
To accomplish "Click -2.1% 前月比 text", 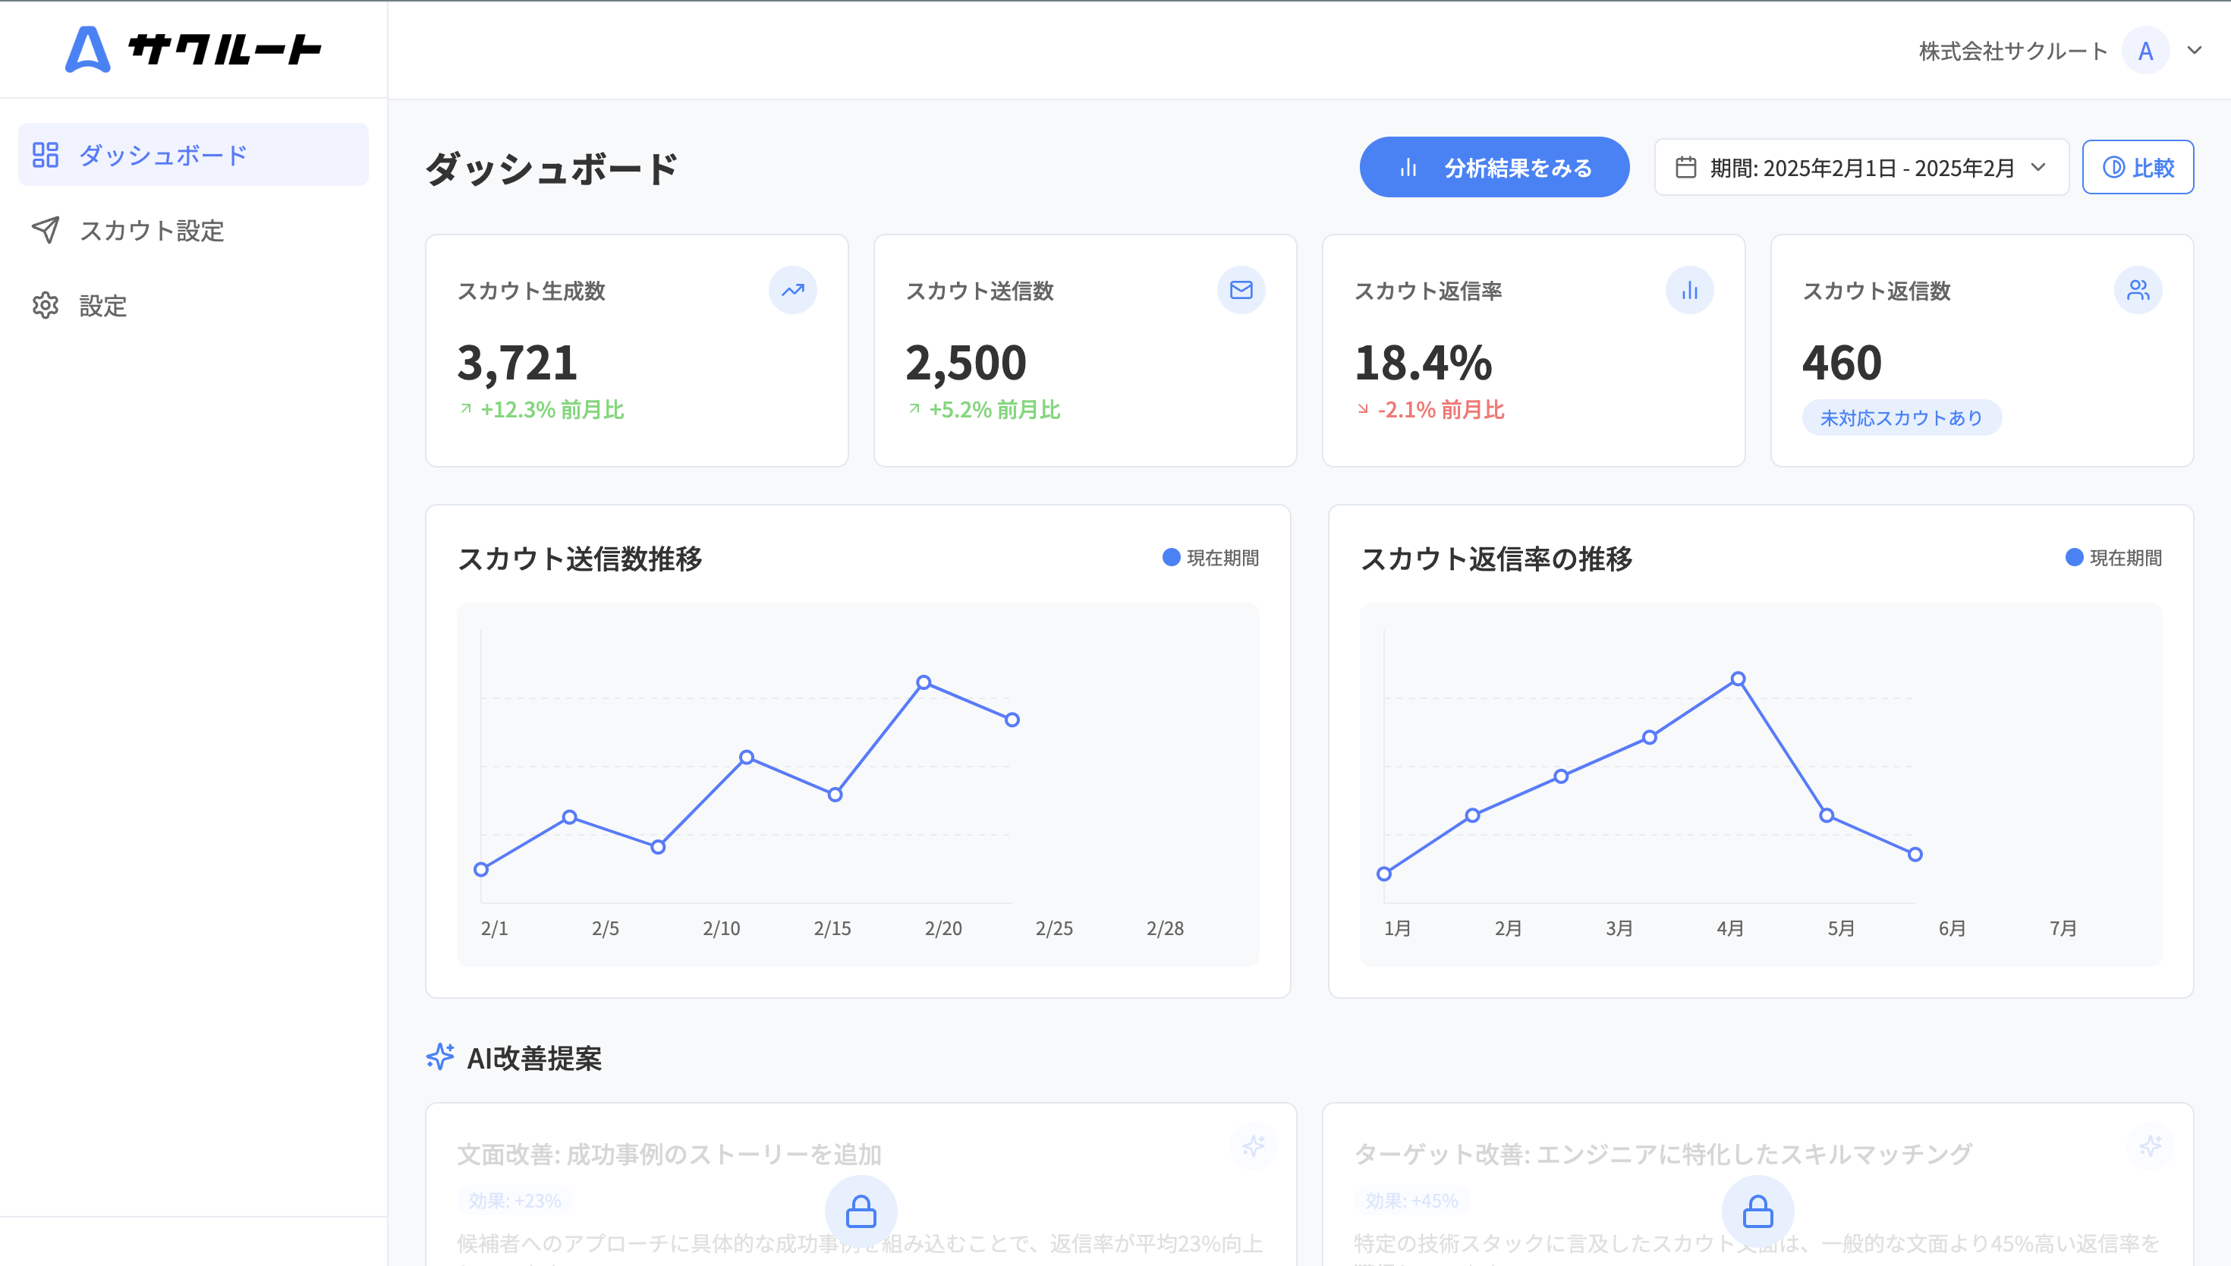I will 1430,408.
